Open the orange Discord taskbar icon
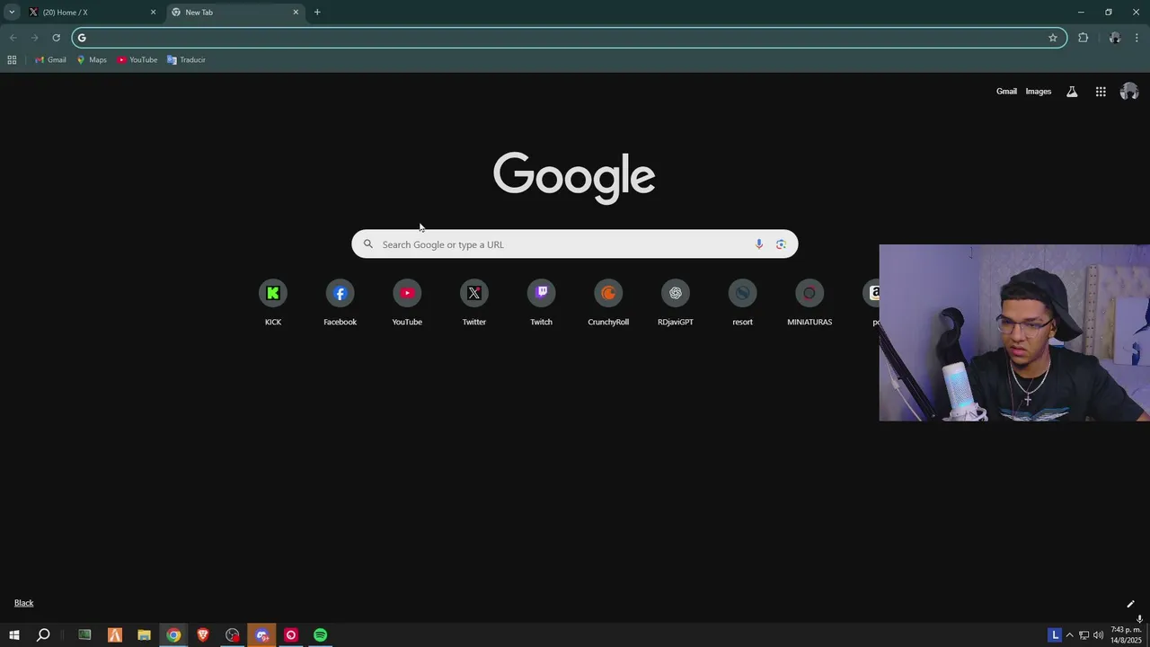 (262, 635)
